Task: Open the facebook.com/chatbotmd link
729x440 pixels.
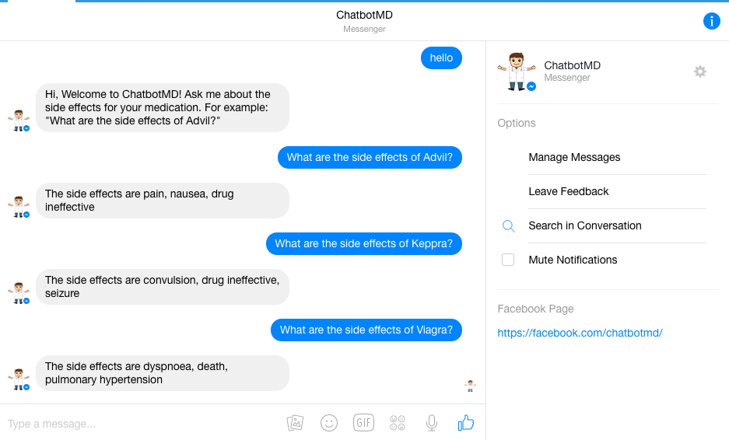Action: pos(580,333)
